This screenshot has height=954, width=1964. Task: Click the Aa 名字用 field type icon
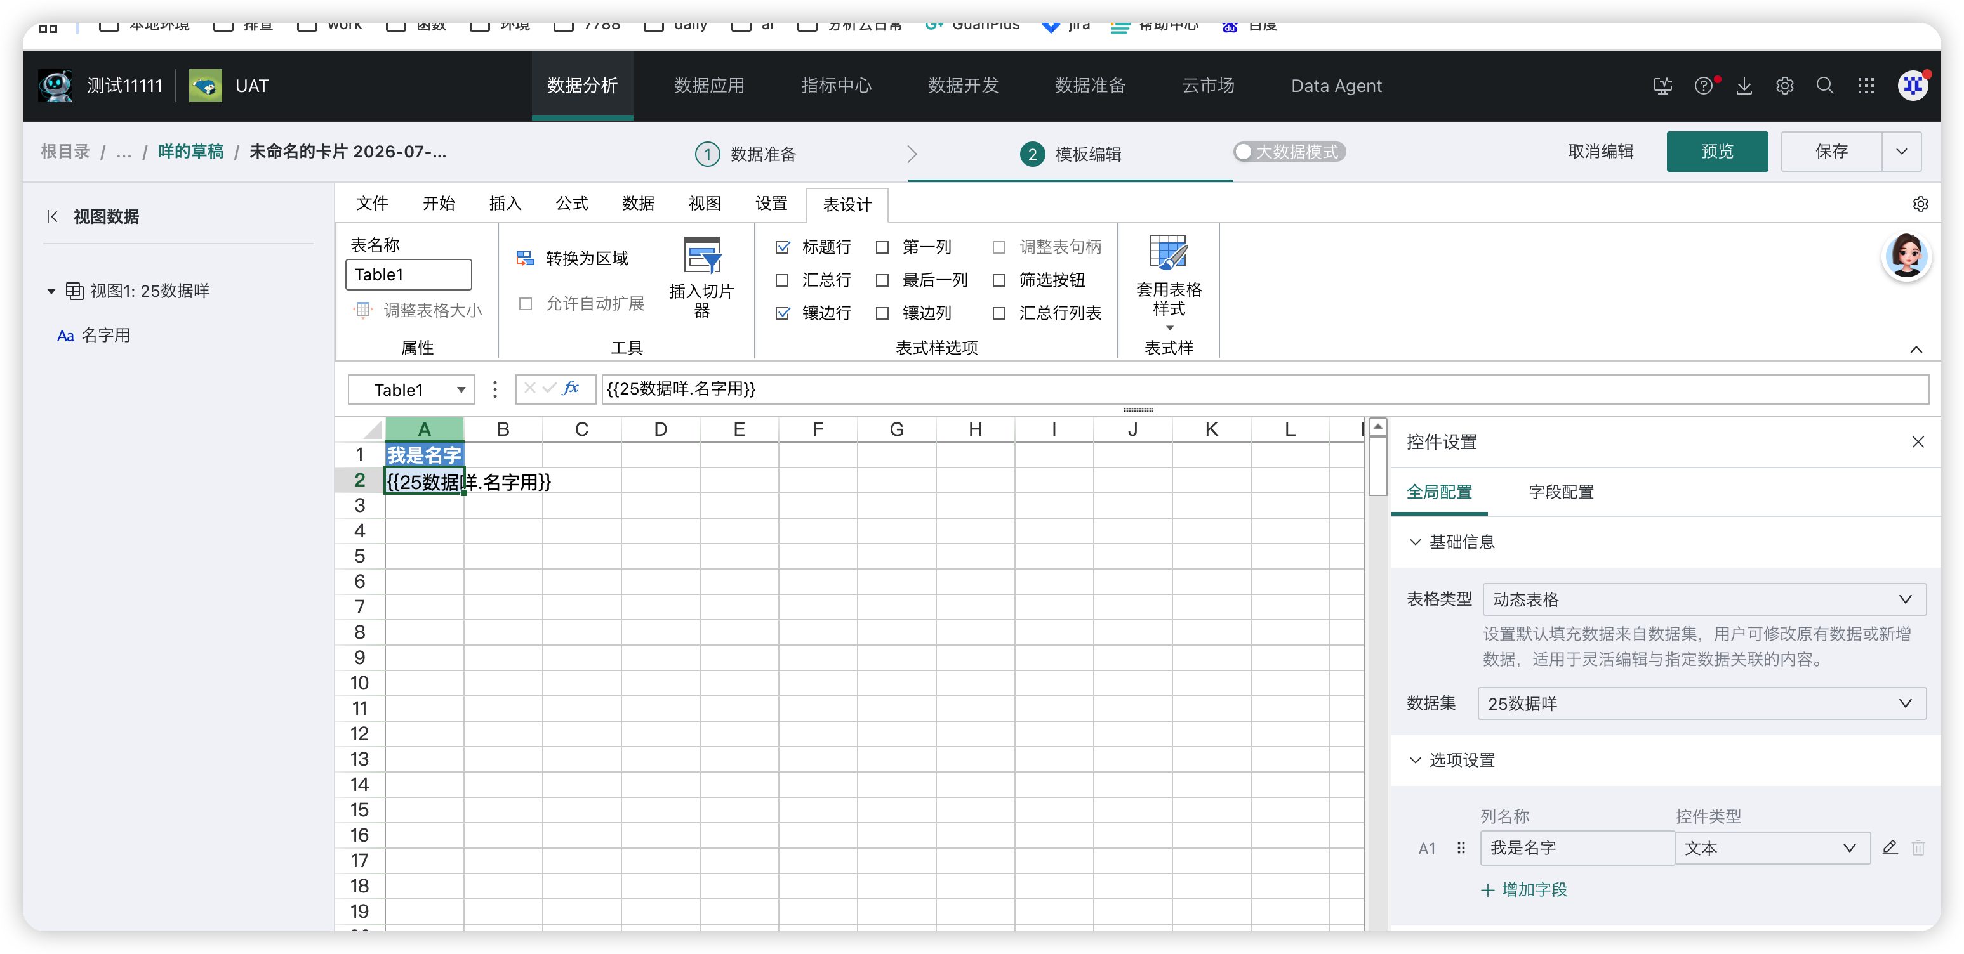point(65,336)
